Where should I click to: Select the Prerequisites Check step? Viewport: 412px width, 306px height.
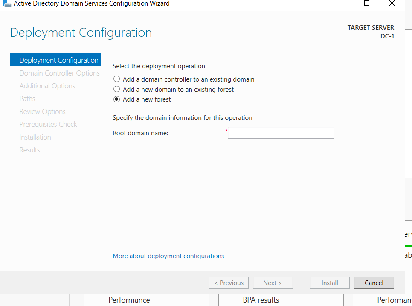48,124
